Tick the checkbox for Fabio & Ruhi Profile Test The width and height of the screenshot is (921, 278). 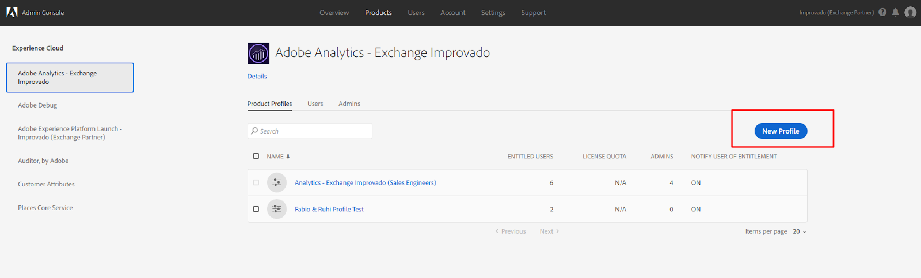pos(256,209)
